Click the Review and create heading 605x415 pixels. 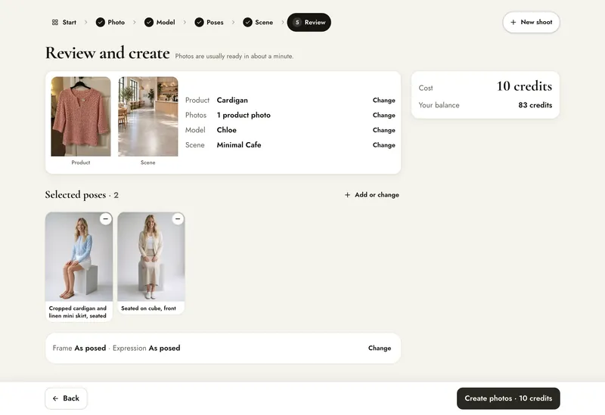pos(107,53)
